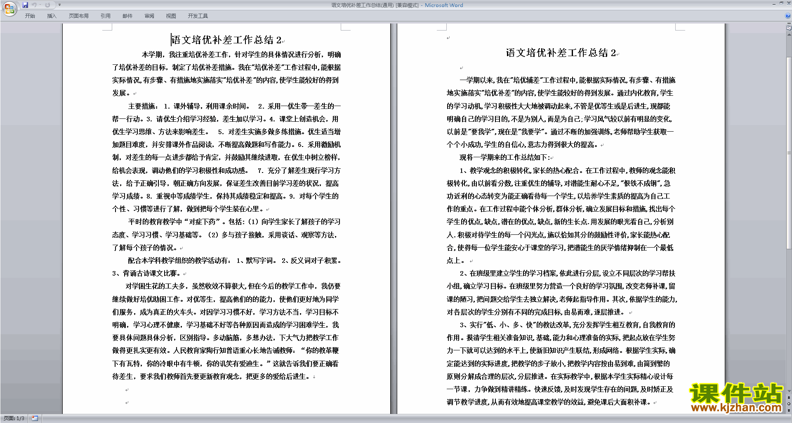Viewport: 792px width, 423px height.
Task: Open the 页面布局 ribbon tab
Action: (x=79, y=16)
